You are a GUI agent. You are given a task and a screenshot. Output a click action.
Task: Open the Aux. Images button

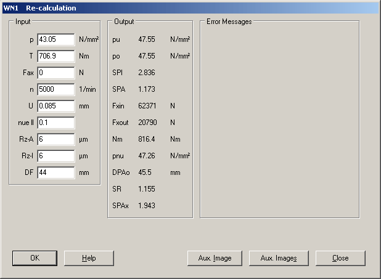pos(278,258)
